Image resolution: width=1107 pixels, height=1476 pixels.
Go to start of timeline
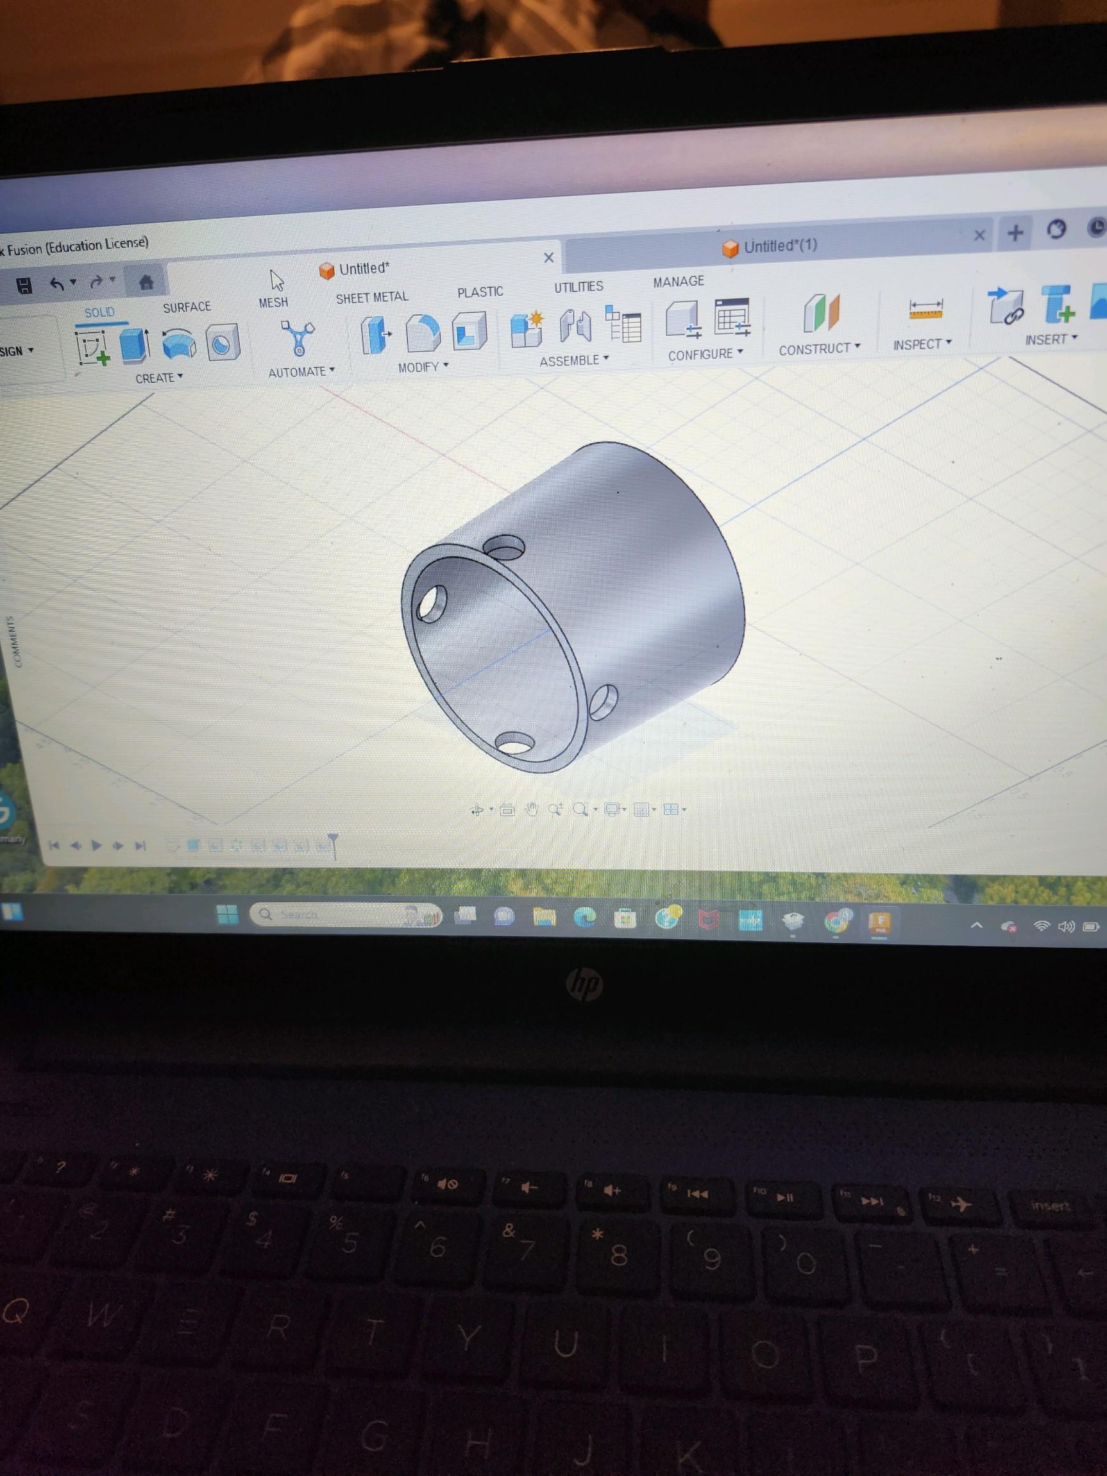click(x=55, y=846)
